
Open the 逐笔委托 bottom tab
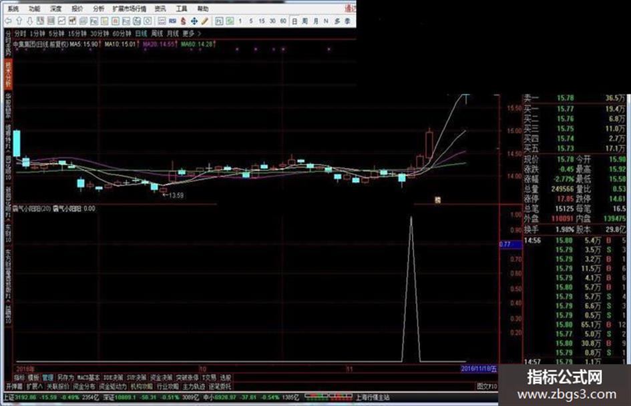pos(220,386)
